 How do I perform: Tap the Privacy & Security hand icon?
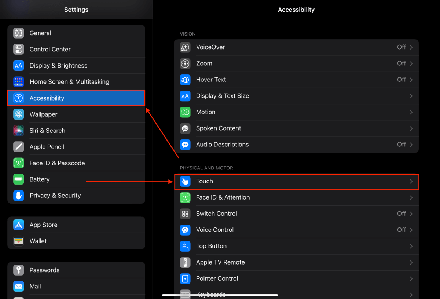(19, 196)
